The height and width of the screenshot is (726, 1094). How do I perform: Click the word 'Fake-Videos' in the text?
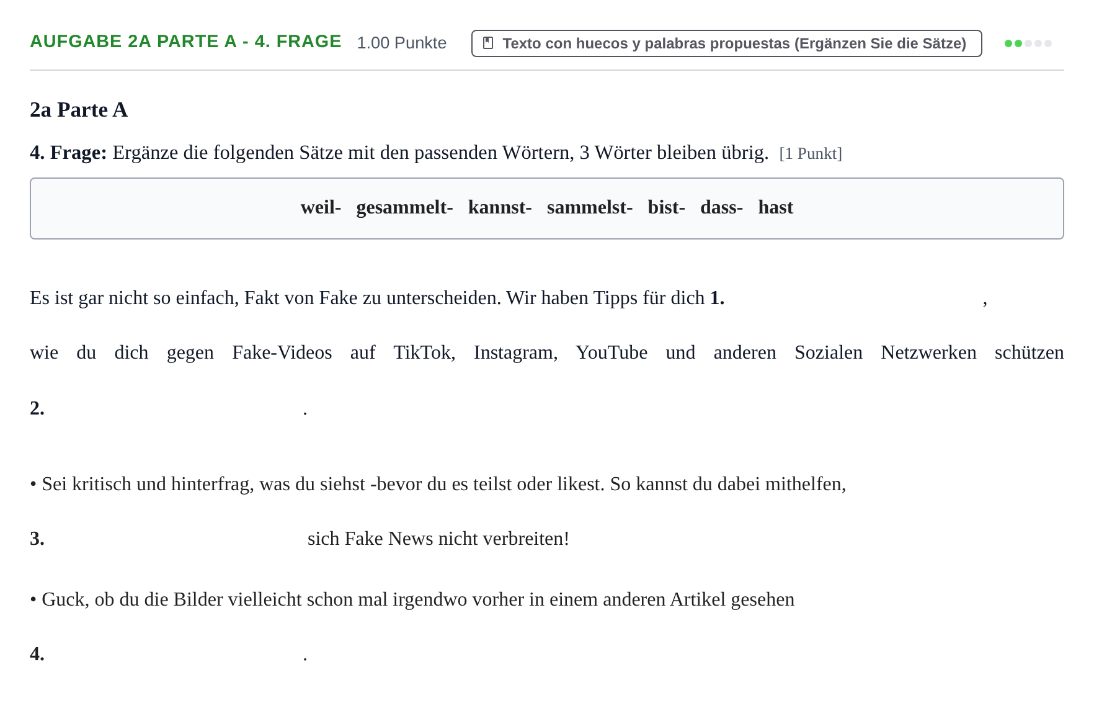[282, 352]
